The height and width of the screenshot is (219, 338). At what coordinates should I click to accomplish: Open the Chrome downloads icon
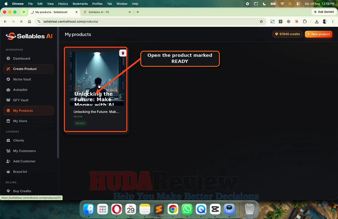(x=317, y=21)
